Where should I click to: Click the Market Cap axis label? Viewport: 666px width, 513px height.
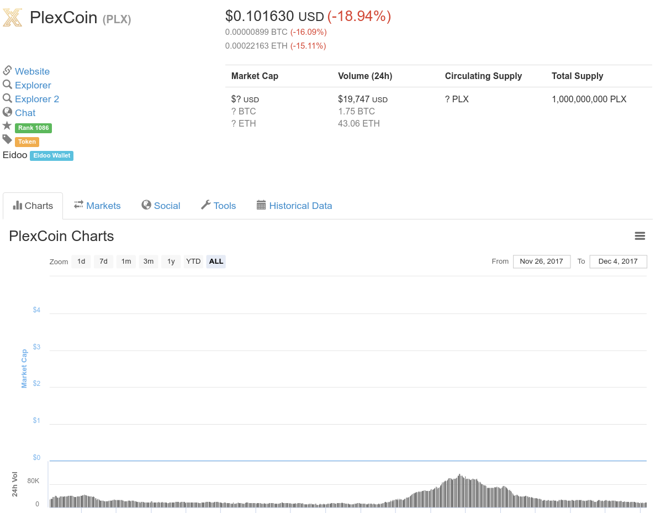pyautogui.click(x=24, y=368)
